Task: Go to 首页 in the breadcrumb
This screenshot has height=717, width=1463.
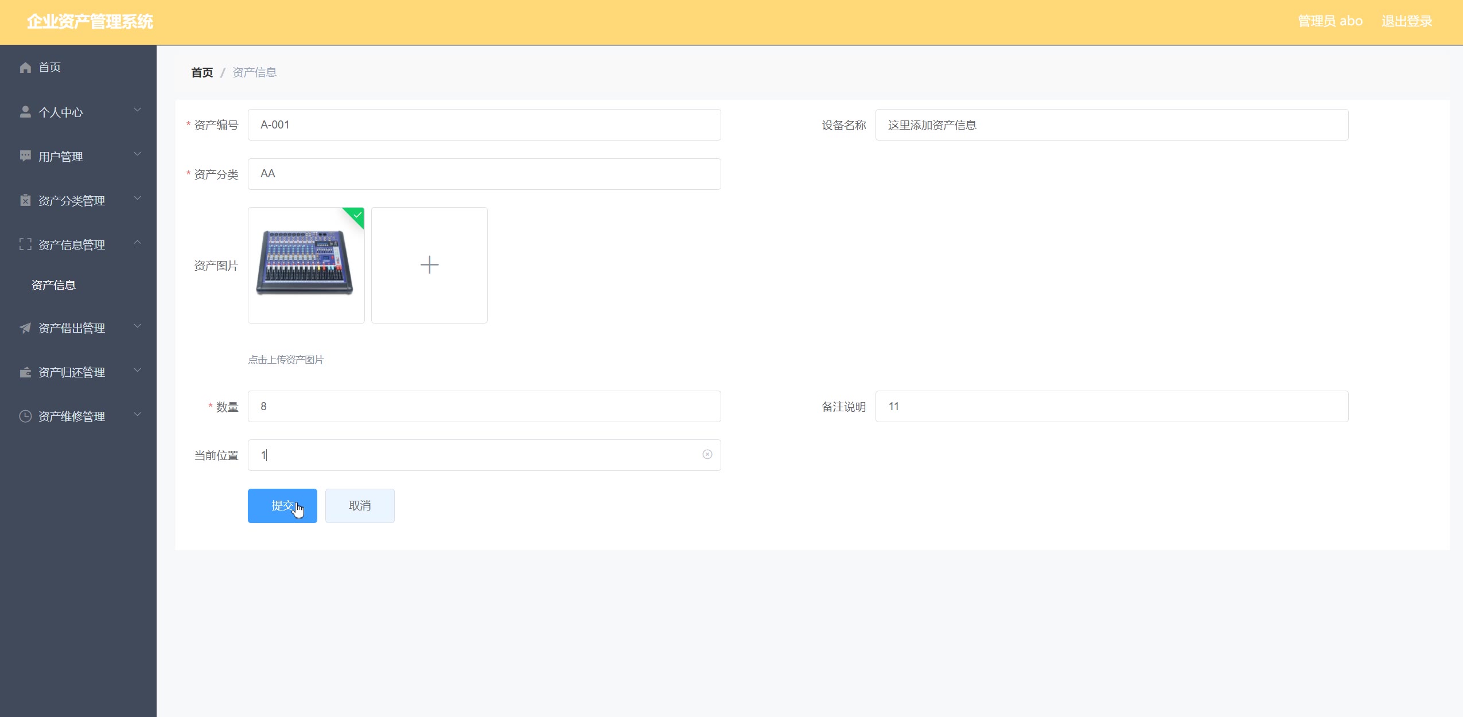Action: [x=202, y=72]
